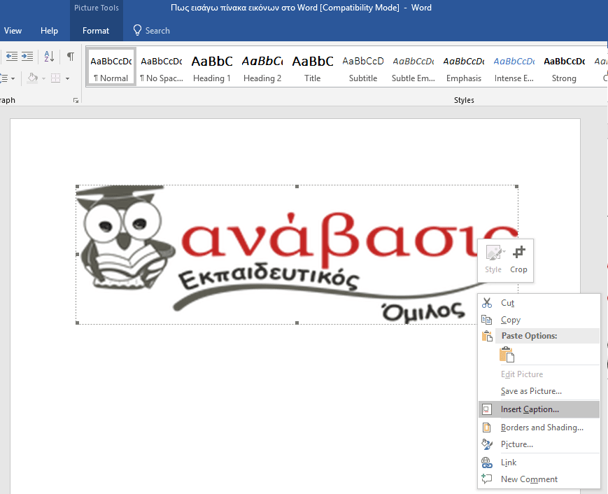Click the scissors Cut icon

click(x=487, y=303)
